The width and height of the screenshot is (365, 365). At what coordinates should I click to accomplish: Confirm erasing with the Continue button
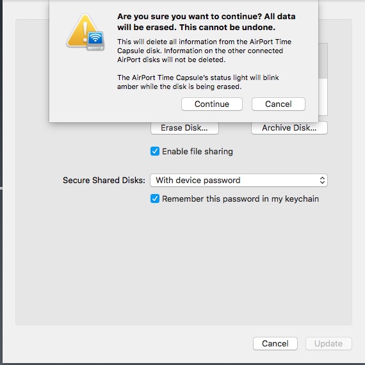click(212, 104)
